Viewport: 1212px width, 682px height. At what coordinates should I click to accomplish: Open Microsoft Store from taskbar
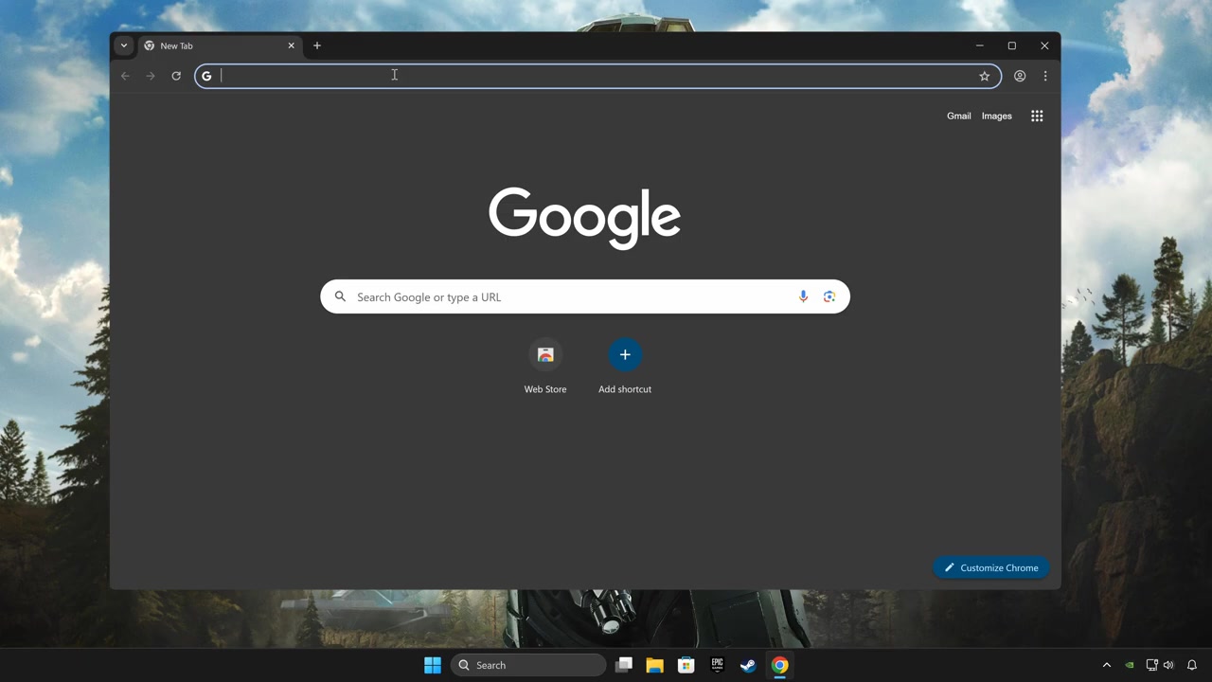tap(686, 665)
